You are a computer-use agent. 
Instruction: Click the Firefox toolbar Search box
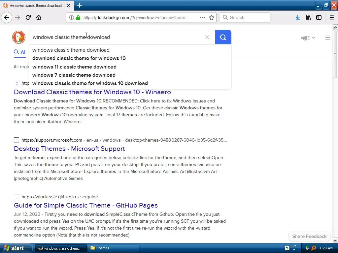click(245, 17)
